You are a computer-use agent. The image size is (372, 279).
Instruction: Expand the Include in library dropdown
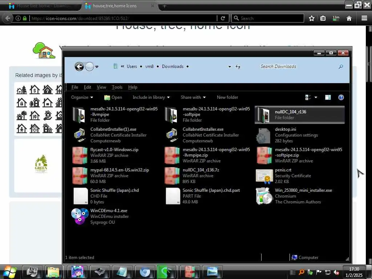pyautogui.click(x=151, y=97)
